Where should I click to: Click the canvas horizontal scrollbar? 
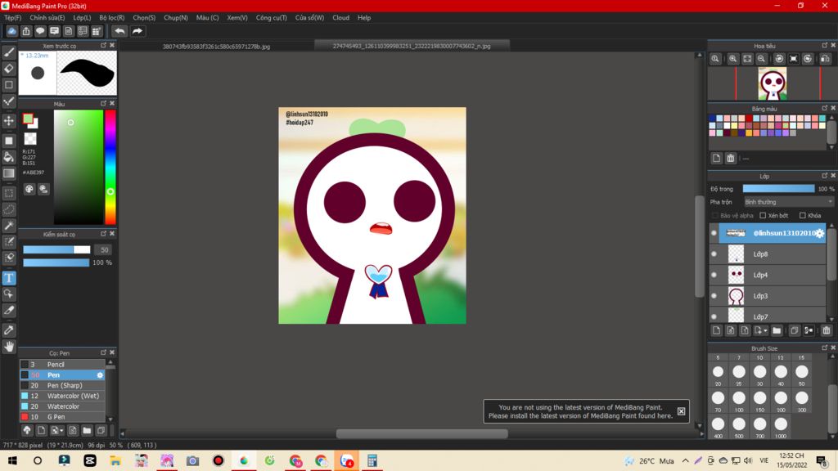click(x=421, y=433)
